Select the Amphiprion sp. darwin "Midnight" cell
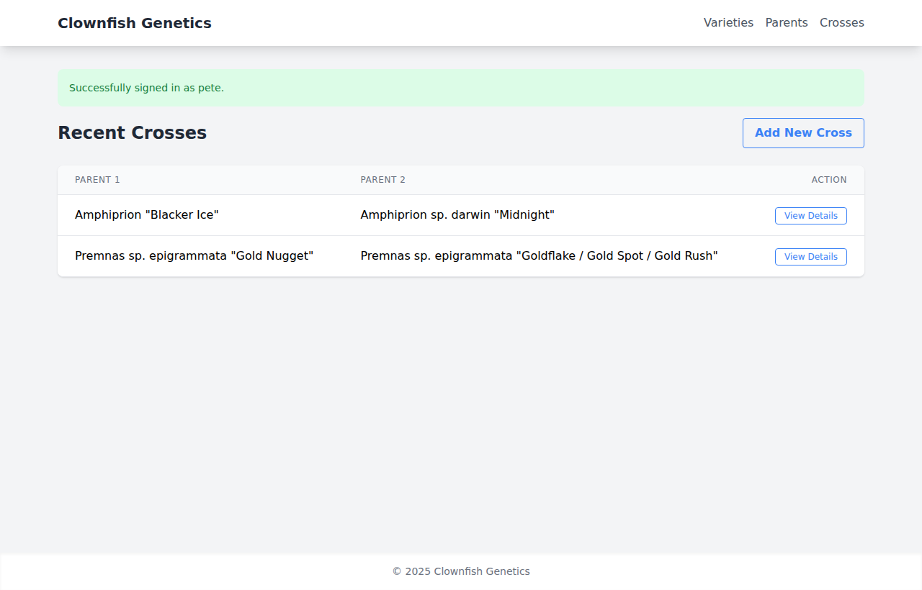 click(457, 215)
